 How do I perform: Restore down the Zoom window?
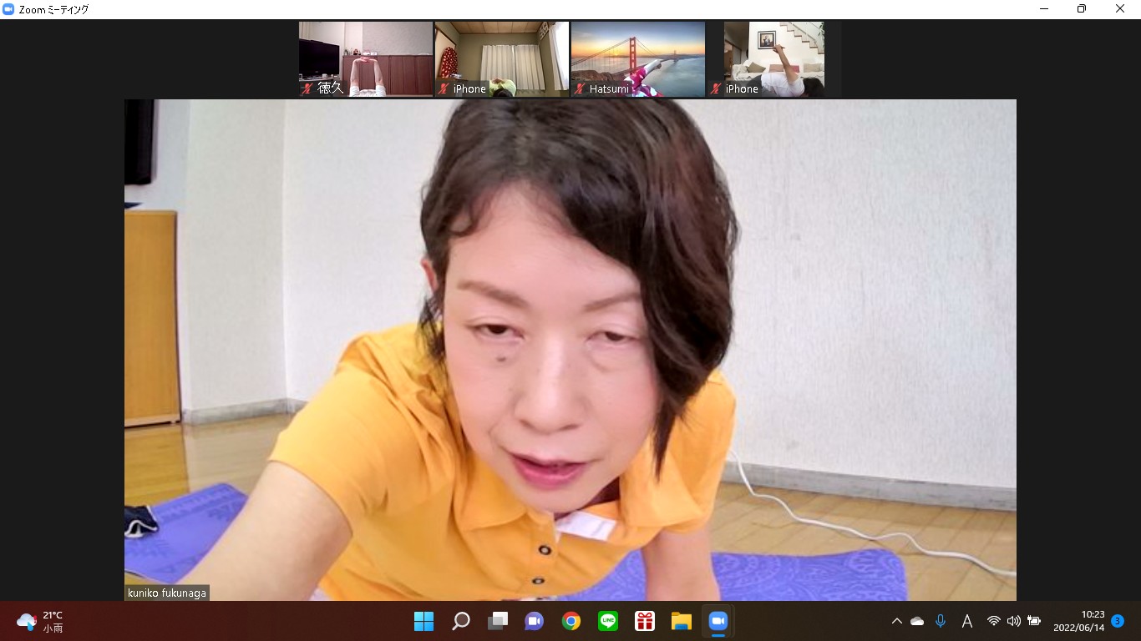1082,9
